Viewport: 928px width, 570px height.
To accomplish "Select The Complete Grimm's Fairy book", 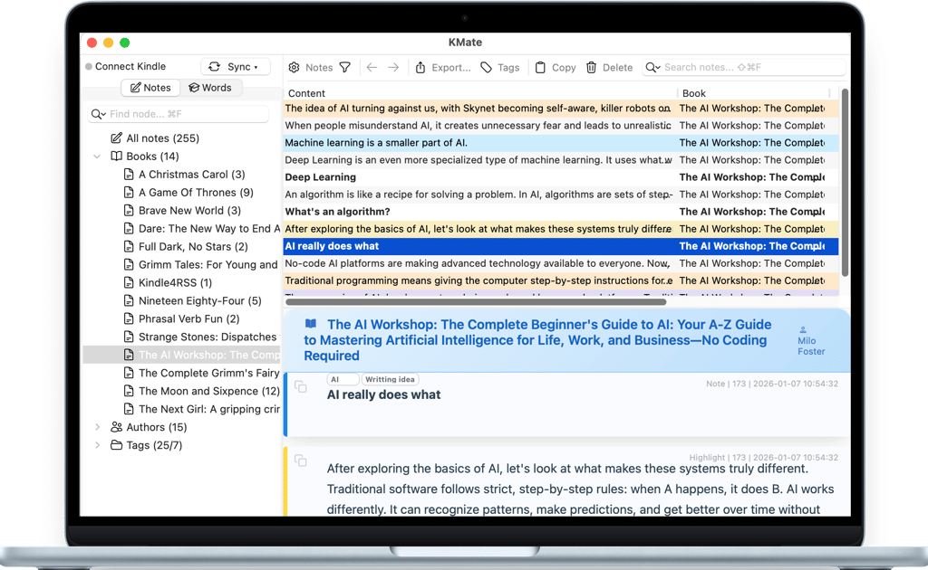I will click(209, 373).
